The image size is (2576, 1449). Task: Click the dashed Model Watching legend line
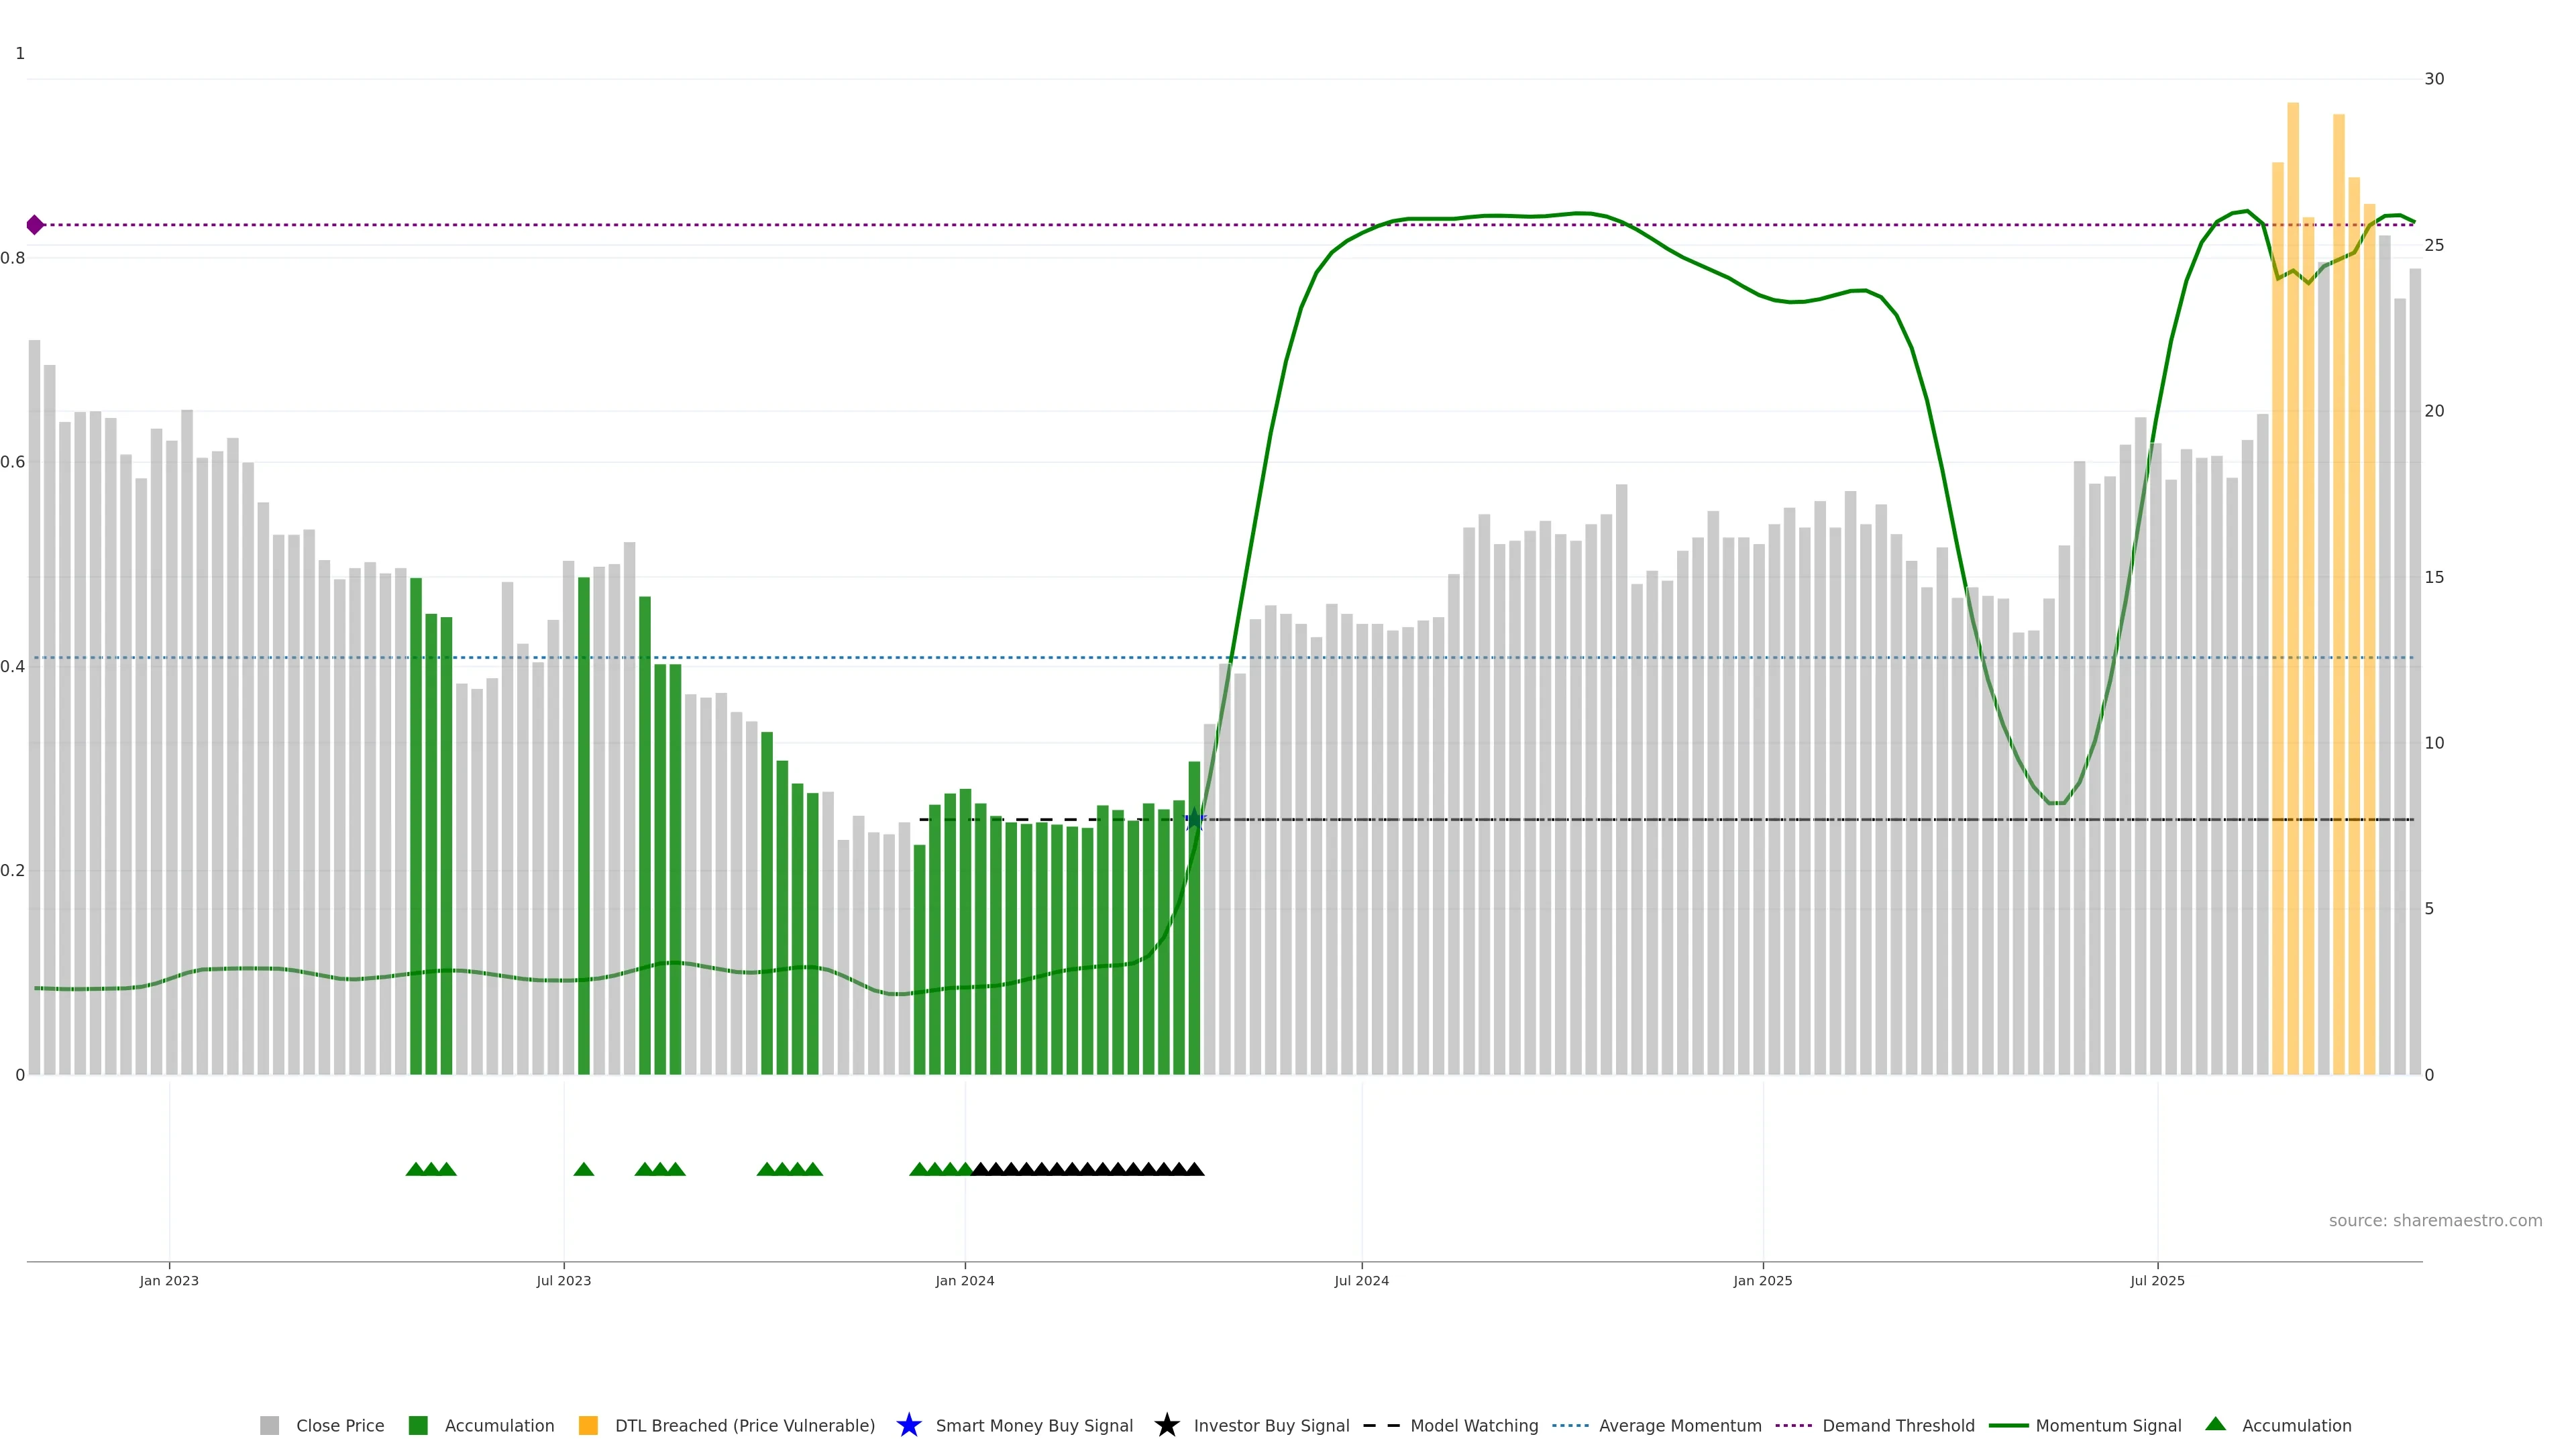point(1381,1426)
